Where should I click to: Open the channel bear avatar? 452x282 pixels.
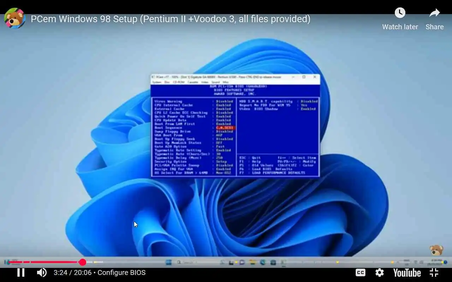(14, 18)
